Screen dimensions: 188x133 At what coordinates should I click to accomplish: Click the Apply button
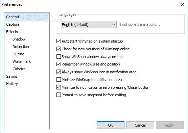click(169, 125)
